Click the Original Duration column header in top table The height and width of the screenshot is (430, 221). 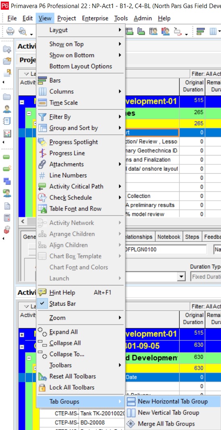tap(194, 86)
